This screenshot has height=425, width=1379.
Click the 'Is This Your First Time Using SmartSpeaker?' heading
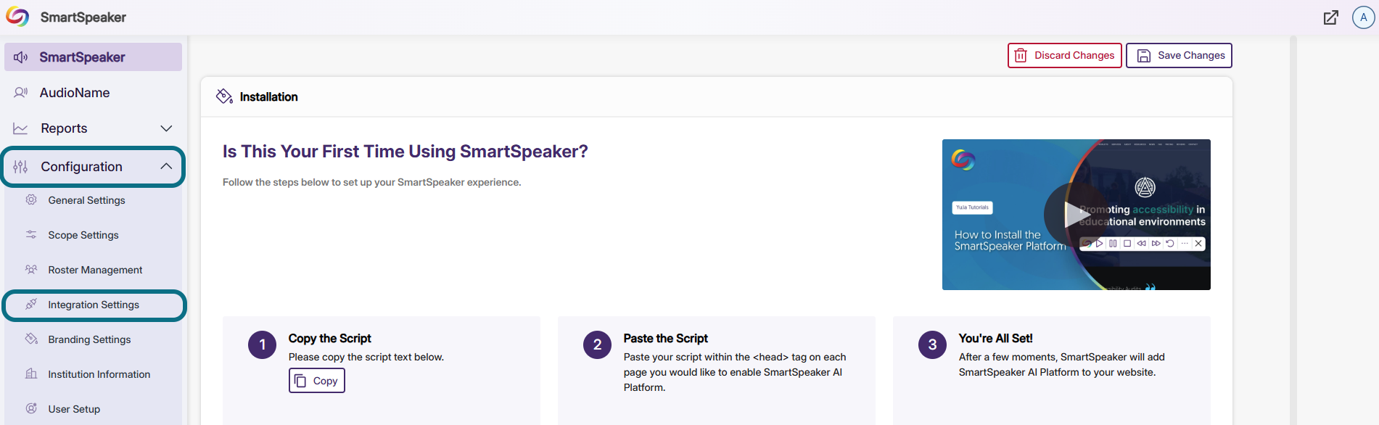point(405,152)
